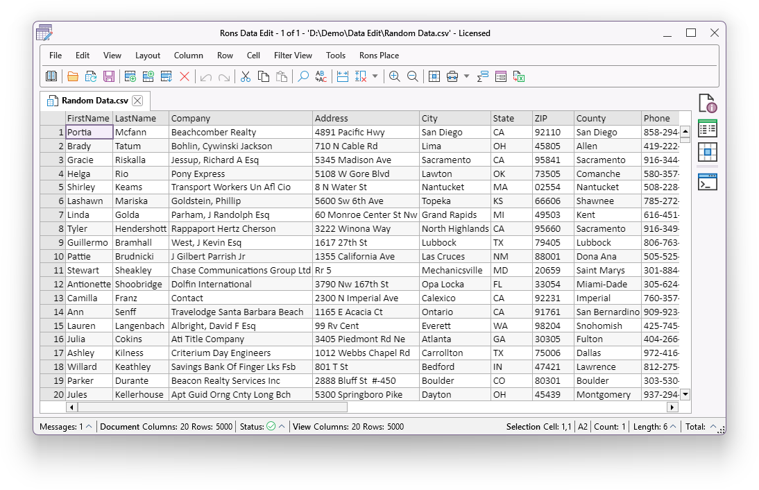Open the Layout menu
Image resolution: width=759 pixels, height=490 pixels.
point(148,56)
